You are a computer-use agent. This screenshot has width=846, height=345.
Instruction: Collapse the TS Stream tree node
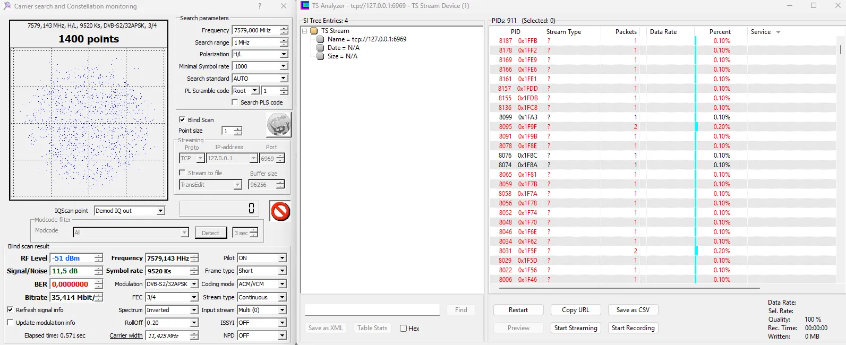[x=305, y=31]
